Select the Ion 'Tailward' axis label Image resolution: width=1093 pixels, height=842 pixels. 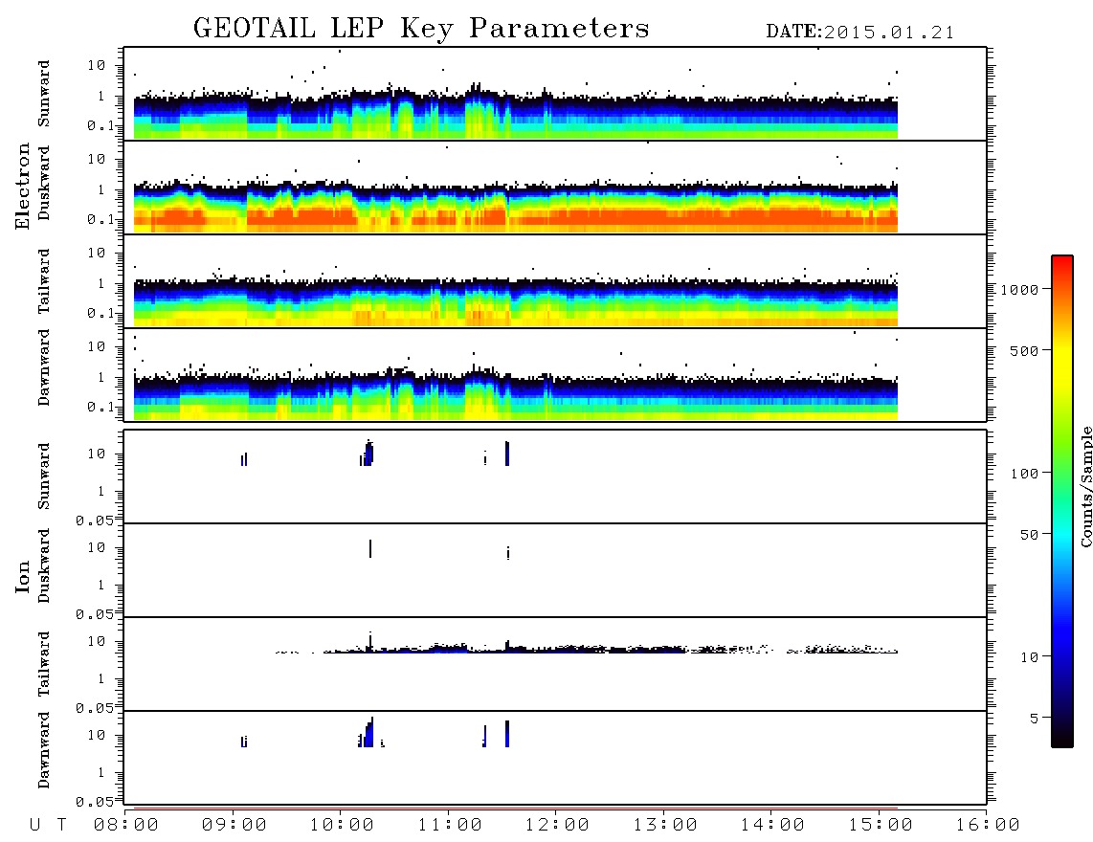pos(44,664)
